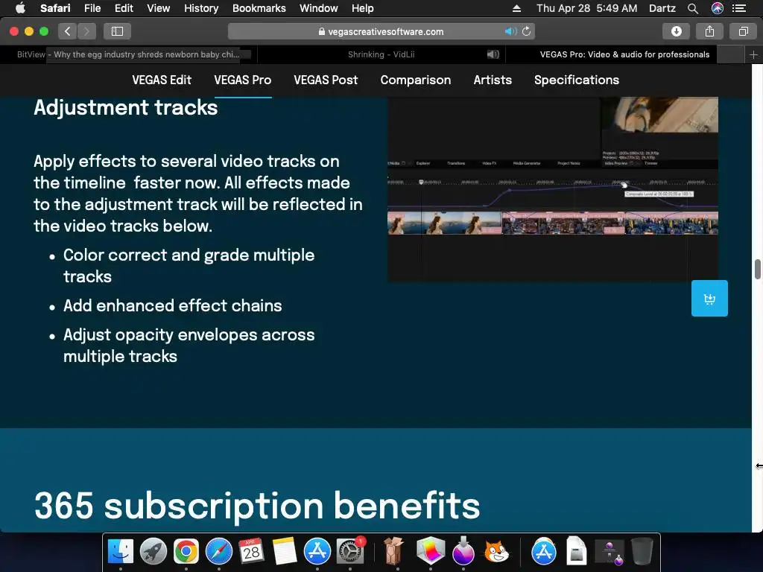Open Trash in the Dock

click(x=642, y=552)
